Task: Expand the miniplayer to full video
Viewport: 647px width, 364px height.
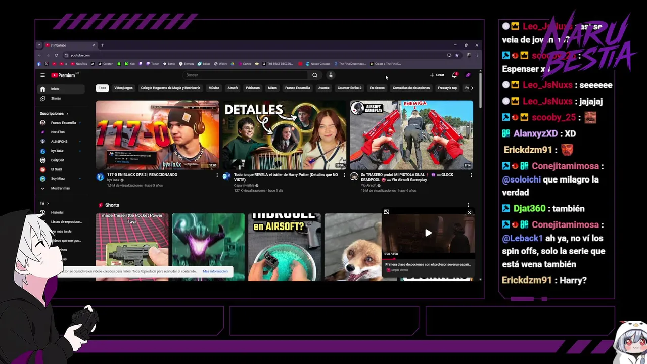Action: (386, 212)
